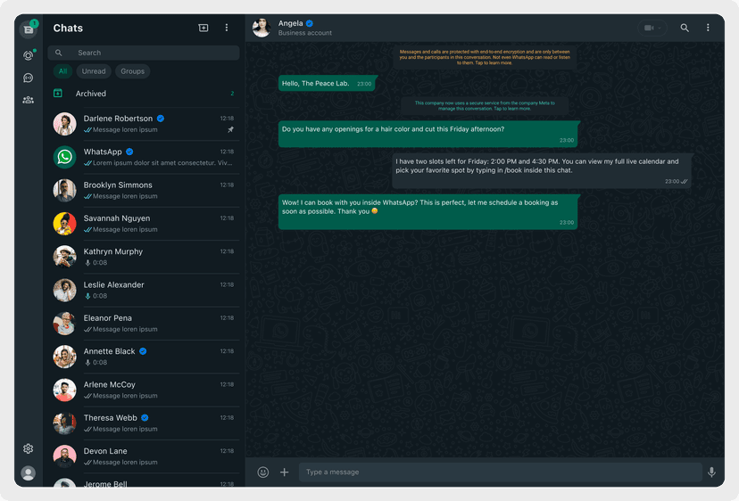
Task: Open the Theresa Webb chat
Action: tap(144, 423)
